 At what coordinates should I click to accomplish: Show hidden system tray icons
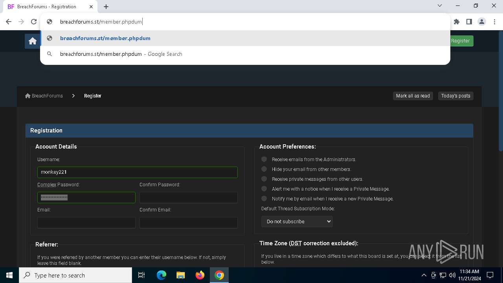click(x=424, y=275)
